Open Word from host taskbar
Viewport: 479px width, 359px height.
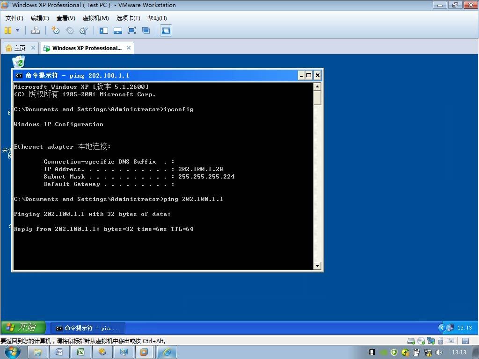tap(59, 352)
